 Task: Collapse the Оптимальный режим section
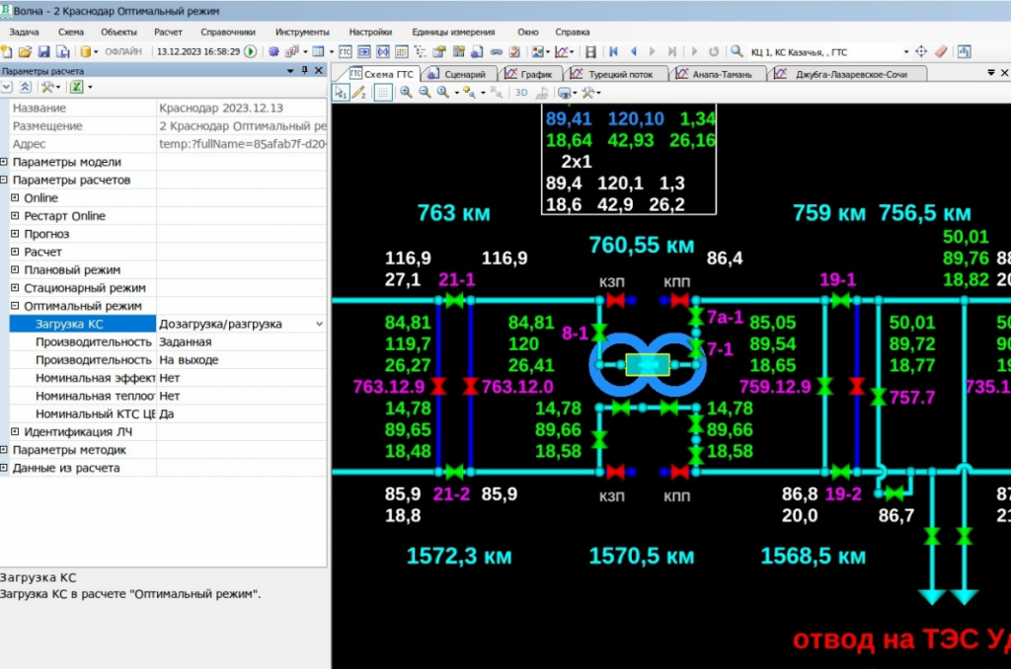[x=15, y=306]
